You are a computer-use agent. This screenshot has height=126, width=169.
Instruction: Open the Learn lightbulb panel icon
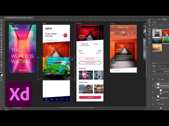(x=149, y=42)
